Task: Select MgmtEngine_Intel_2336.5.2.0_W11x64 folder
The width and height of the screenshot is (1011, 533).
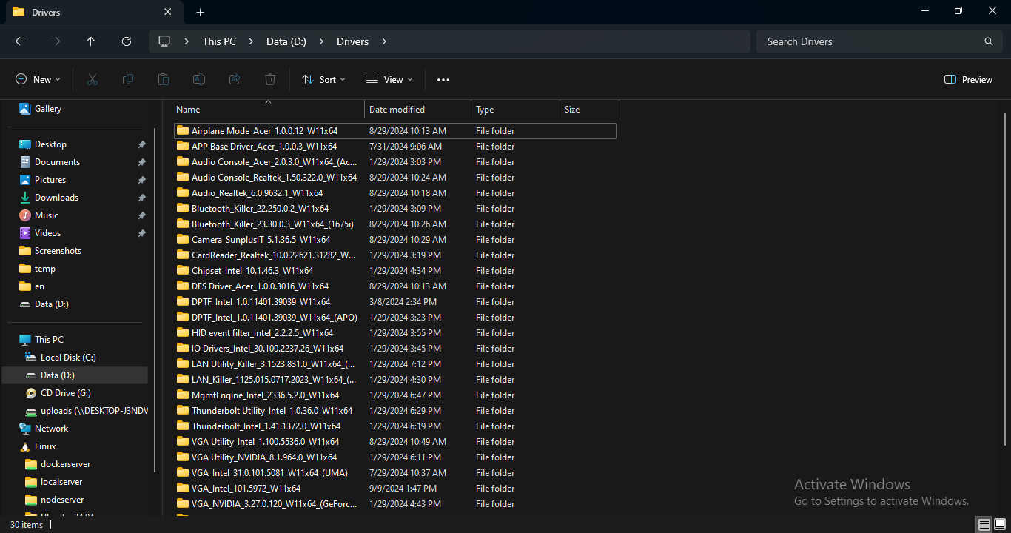Action: pyautogui.click(x=394, y=395)
